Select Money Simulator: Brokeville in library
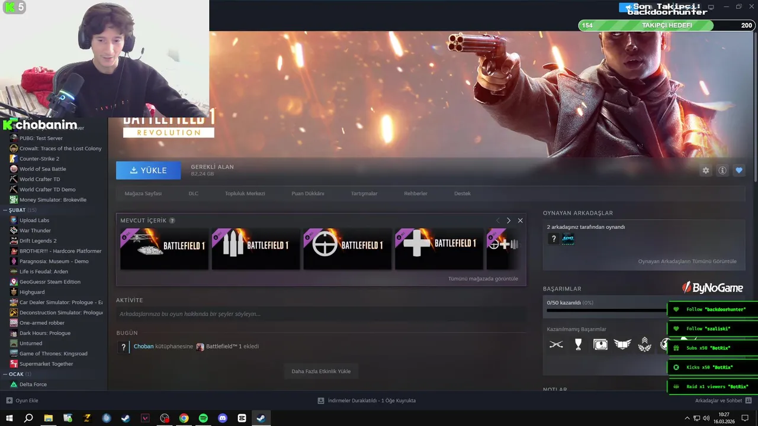This screenshot has width=758, height=426. [x=53, y=200]
